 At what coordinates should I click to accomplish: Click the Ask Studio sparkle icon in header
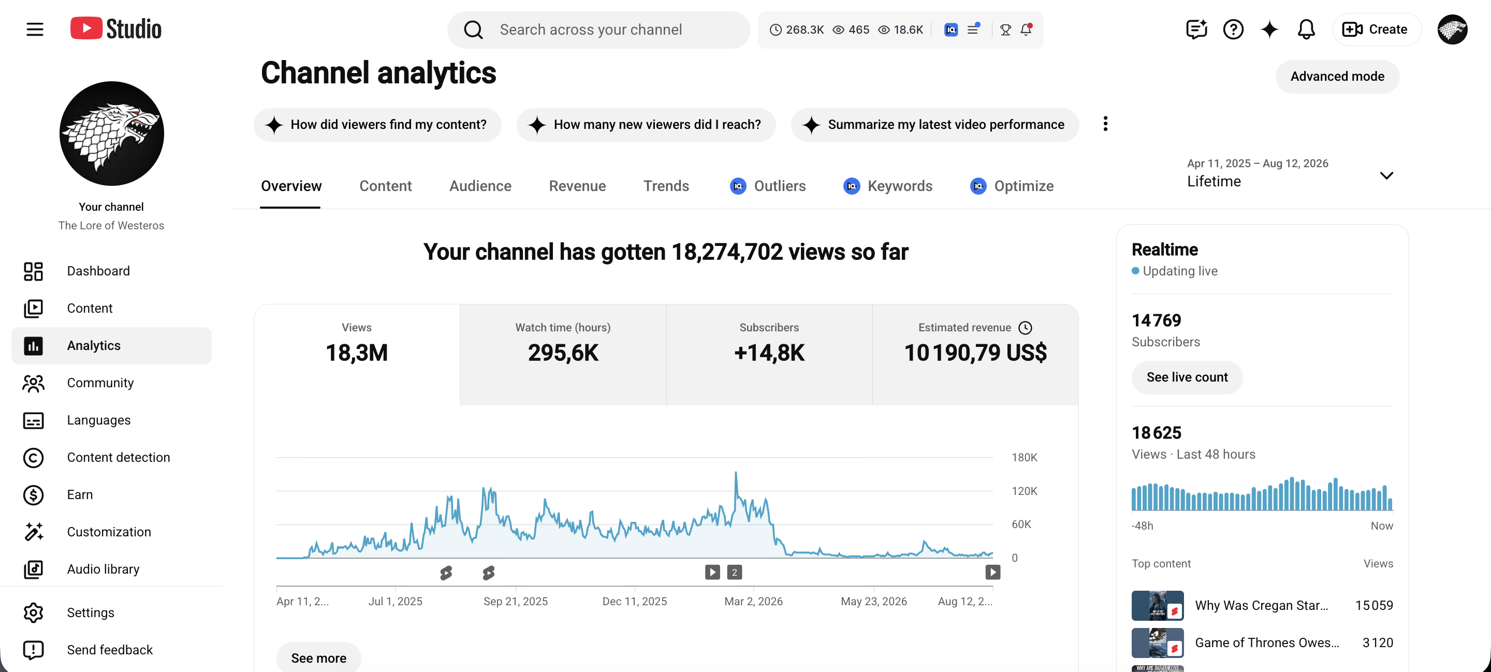1269,29
